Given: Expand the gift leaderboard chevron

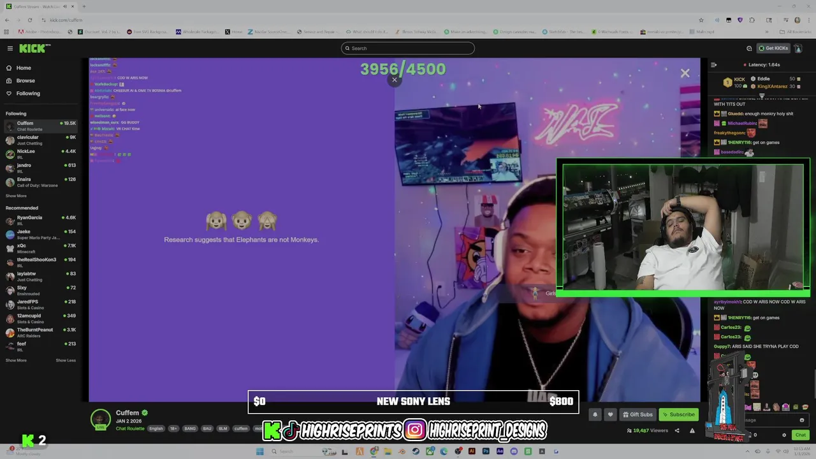Looking at the screenshot, I should coord(762,96).
